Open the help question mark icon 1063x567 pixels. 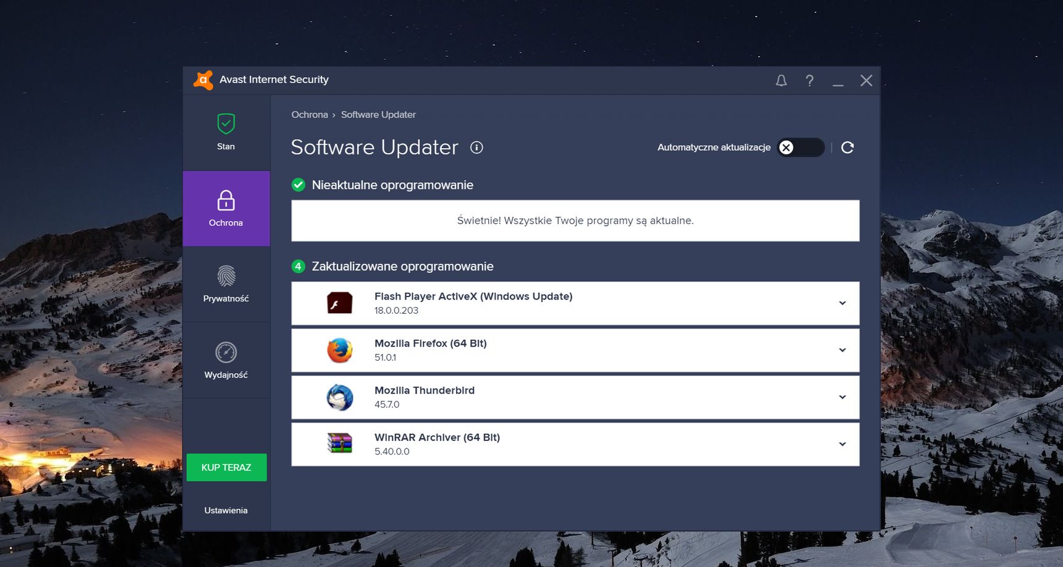pyautogui.click(x=810, y=81)
